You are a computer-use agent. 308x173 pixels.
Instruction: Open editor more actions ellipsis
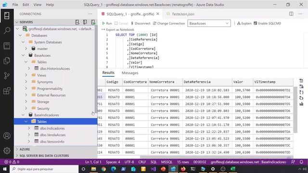(x=300, y=14)
